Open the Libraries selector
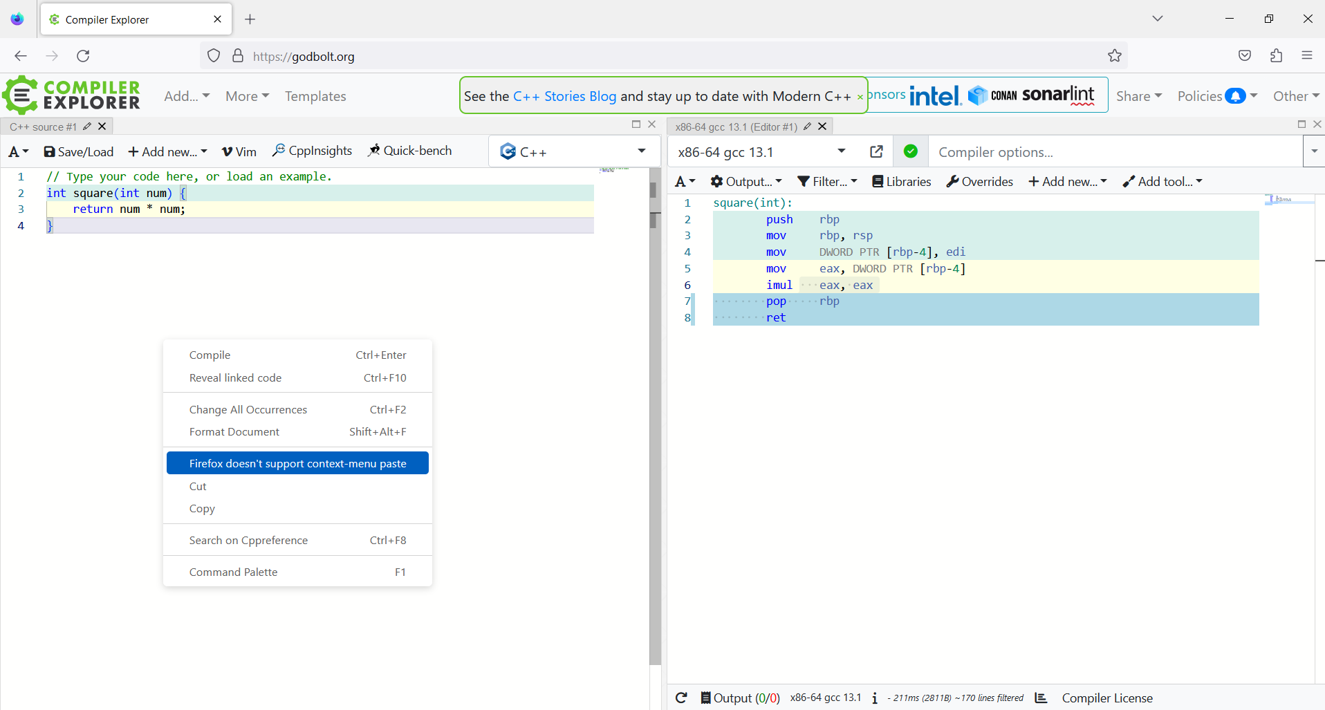The width and height of the screenshot is (1325, 710). point(901,181)
